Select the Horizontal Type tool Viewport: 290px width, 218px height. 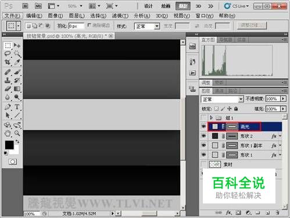click(17, 107)
